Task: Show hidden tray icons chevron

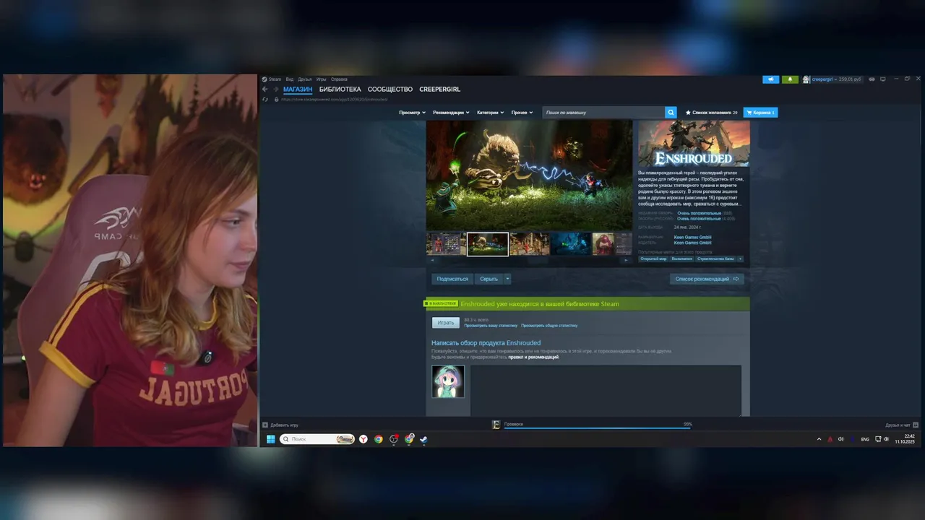Action: click(819, 439)
